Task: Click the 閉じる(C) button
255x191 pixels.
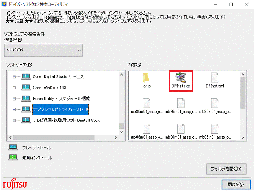Action: point(236,185)
